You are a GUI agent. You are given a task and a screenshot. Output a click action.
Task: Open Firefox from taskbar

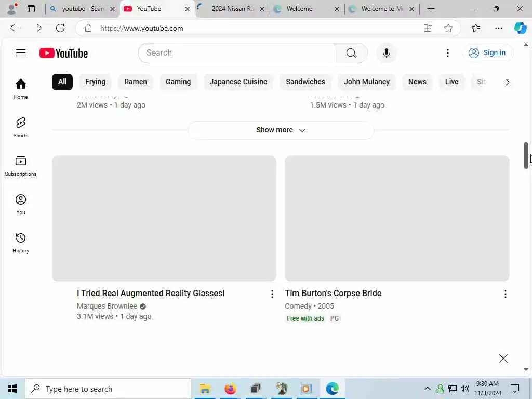[230, 389]
